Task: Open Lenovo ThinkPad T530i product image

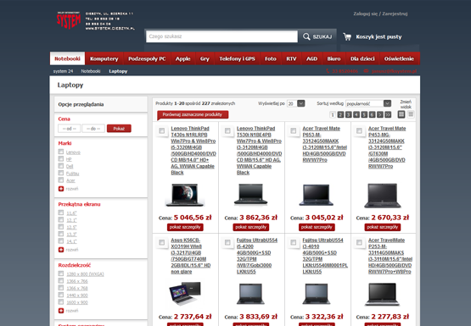Action: pos(251,194)
